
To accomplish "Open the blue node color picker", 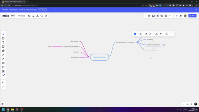I will (135, 34).
